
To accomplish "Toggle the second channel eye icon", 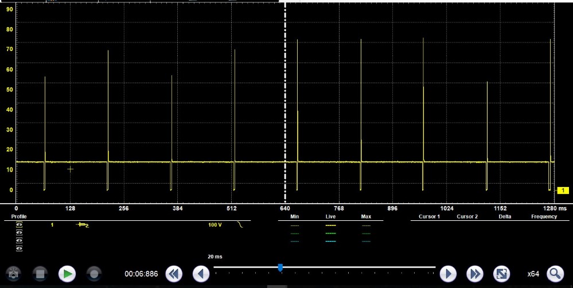I will pos(20,233).
